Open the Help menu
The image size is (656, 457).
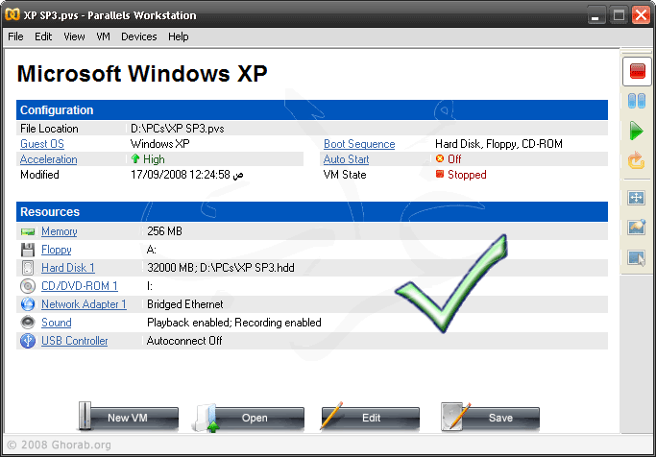(x=179, y=36)
